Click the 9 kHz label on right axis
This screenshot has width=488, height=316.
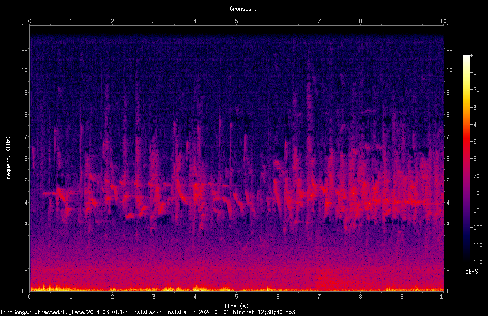pos(448,93)
